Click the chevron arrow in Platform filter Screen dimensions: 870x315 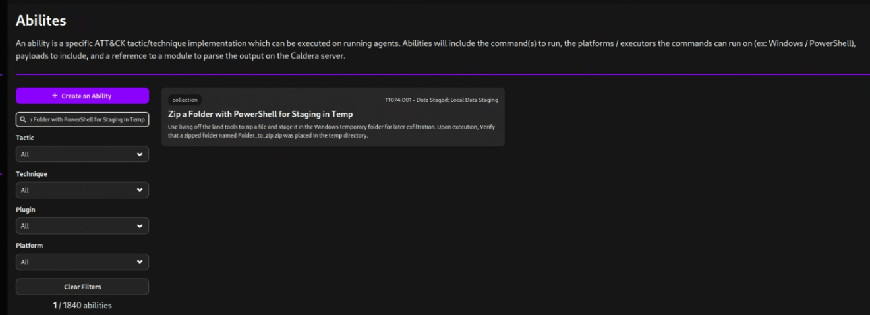139,262
